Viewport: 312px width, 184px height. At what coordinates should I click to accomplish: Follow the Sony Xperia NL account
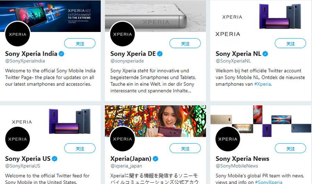click(290, 43)
